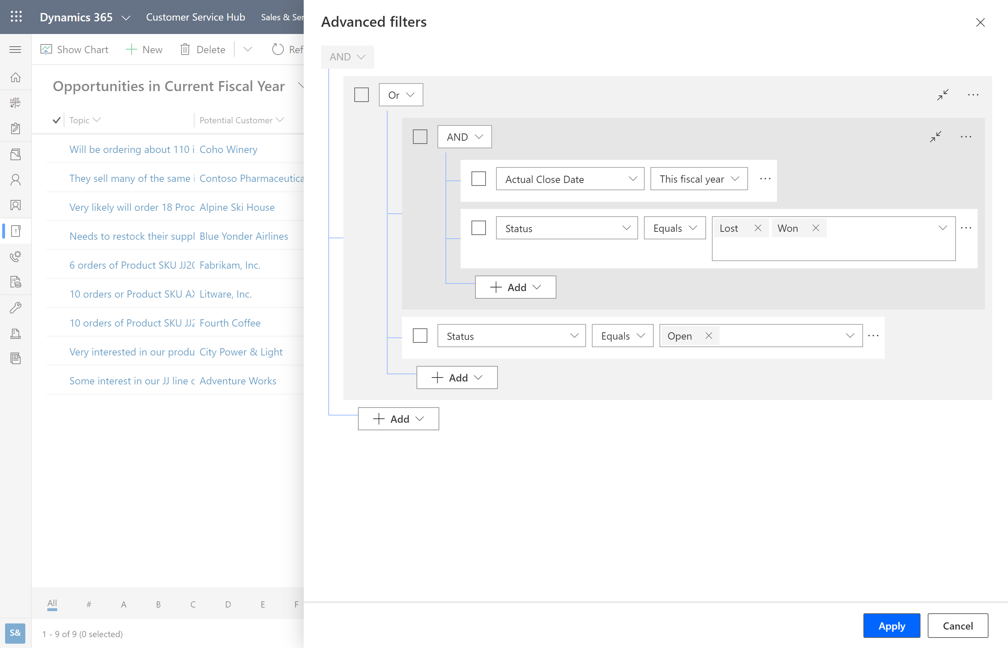The image size is (1008, 648).
Task: Click Apply to save the filters
Action: tap(892, 626)
